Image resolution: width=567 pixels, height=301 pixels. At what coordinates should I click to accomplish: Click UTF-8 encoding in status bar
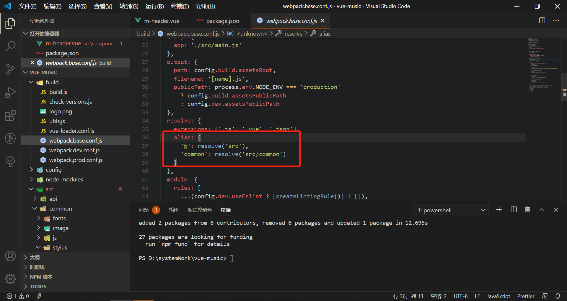[x=461, y=296]
